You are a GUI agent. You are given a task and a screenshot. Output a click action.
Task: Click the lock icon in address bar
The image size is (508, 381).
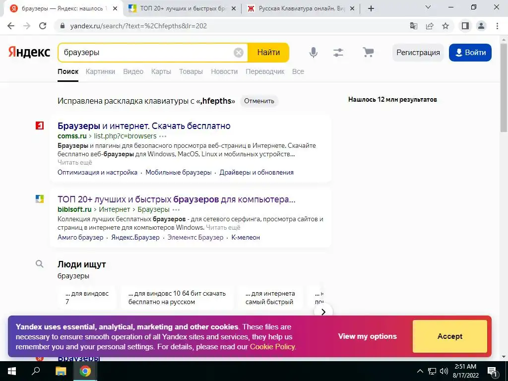63,26
